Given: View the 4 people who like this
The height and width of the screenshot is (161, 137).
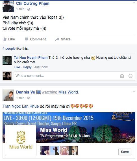Looking at the screenshot, I should click(9, 49).
